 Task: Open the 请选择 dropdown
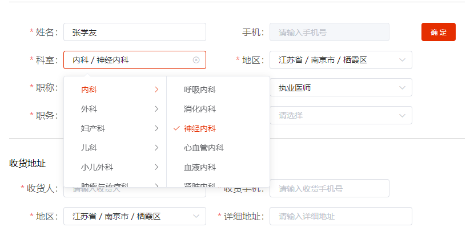[x=341, y=115]
